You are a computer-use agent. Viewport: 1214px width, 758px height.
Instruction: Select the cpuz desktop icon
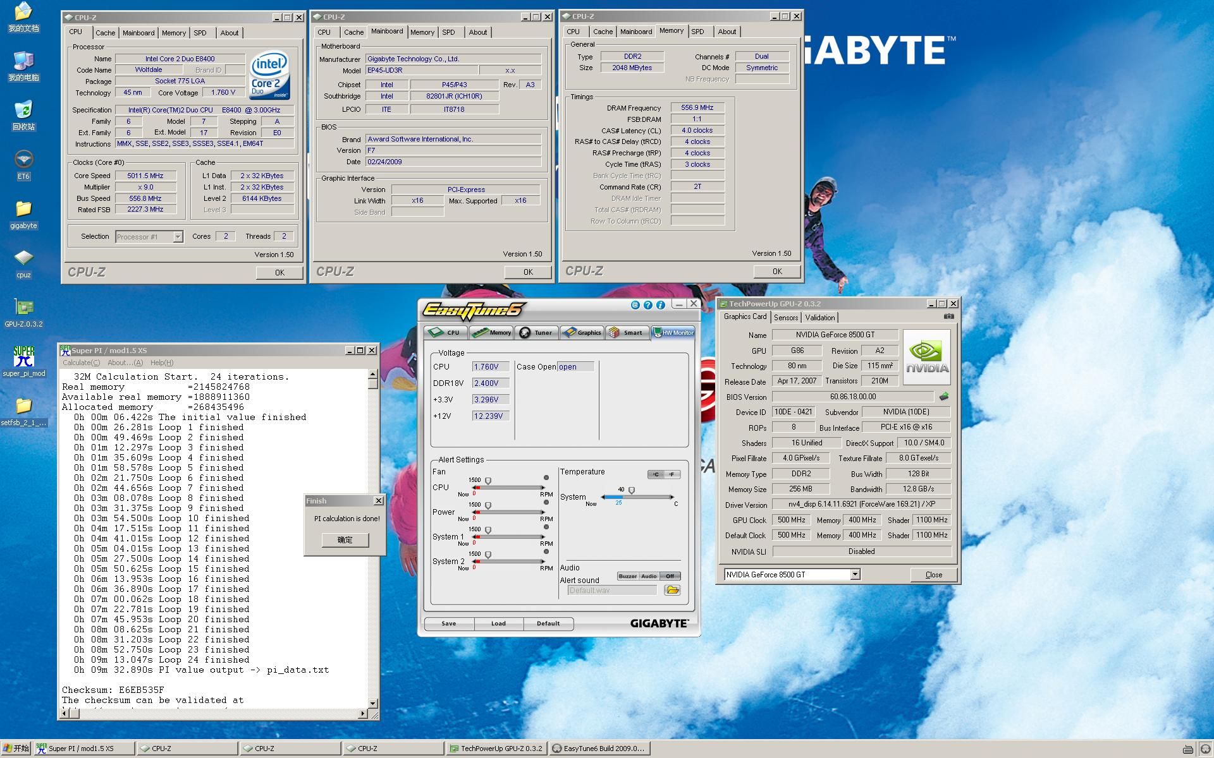pyautogui.click(x=23, y=264)
